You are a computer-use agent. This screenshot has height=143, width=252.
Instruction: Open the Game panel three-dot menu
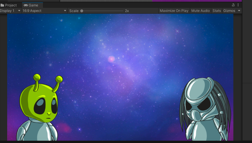(x=238, y=5)
